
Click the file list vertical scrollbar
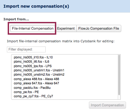(119, 75)
